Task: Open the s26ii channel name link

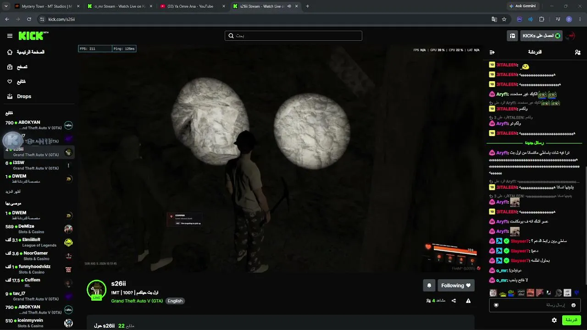Action: coord(118,284)
